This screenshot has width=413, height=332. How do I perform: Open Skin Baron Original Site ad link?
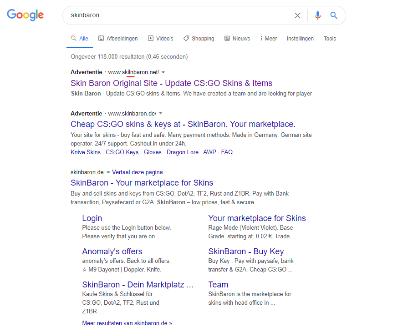pos(172,83)
